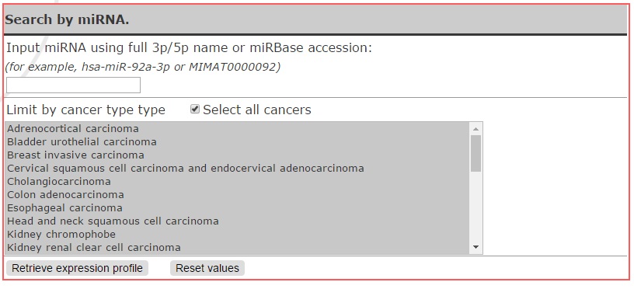
Task: Click the cancer list scroll up arrow
Action: [475, 129]
